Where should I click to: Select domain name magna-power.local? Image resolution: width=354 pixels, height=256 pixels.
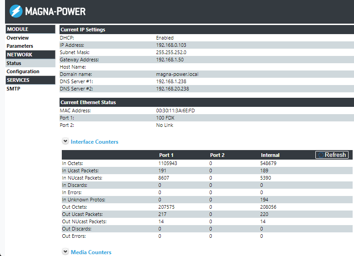pyautogui.click(x=177, y=74)
